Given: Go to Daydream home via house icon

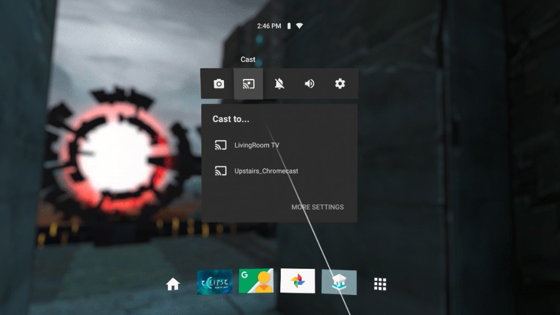Looking at the screenshot, I should pos(173,284).
